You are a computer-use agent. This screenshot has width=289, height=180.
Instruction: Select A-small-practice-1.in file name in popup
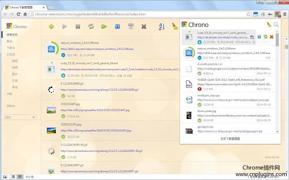(210, 64)
